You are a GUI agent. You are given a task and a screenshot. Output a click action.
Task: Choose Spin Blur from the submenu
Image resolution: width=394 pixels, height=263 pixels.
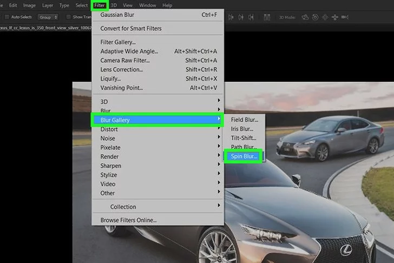[244, 156]
